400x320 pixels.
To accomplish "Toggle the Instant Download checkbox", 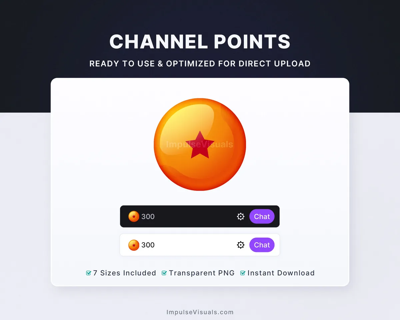I will click(243, 273).
